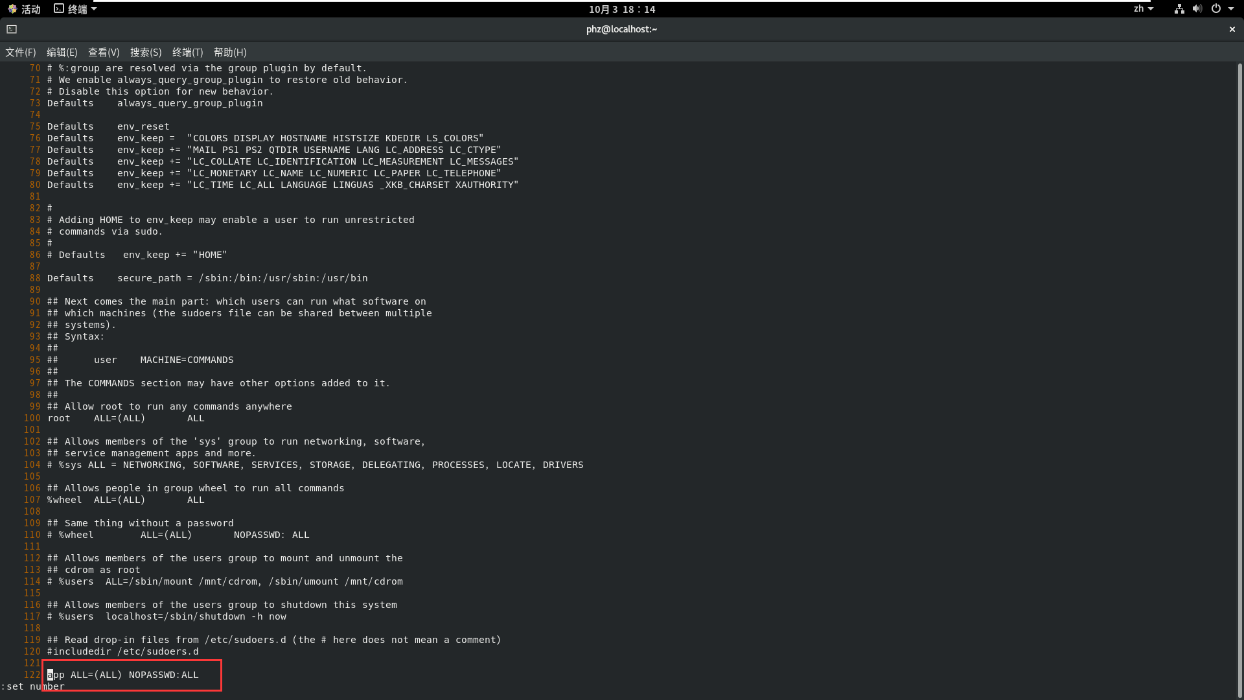The image size is (1244, 700).
Task: Click the terminal vertical scrollbar
Action: click(x=1239, y=376)
